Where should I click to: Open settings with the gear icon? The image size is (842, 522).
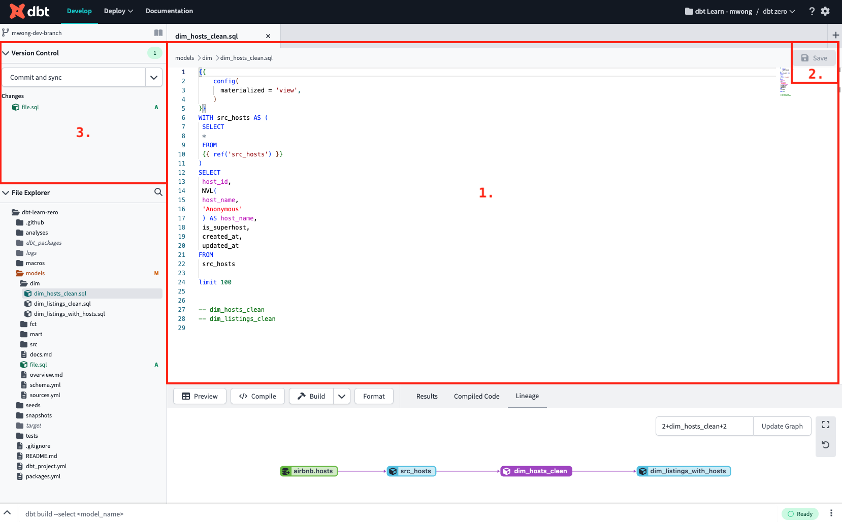click(x=825, y=11)
